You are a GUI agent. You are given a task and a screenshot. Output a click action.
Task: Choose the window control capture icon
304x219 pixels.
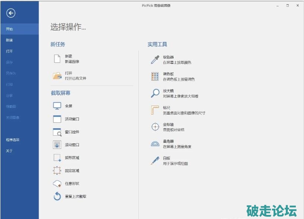click(x=57, y=132)
